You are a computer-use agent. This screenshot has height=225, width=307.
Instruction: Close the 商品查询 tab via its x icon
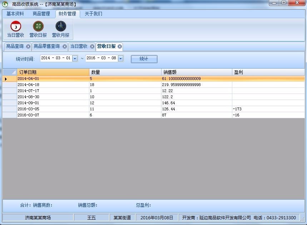point(28,46)
